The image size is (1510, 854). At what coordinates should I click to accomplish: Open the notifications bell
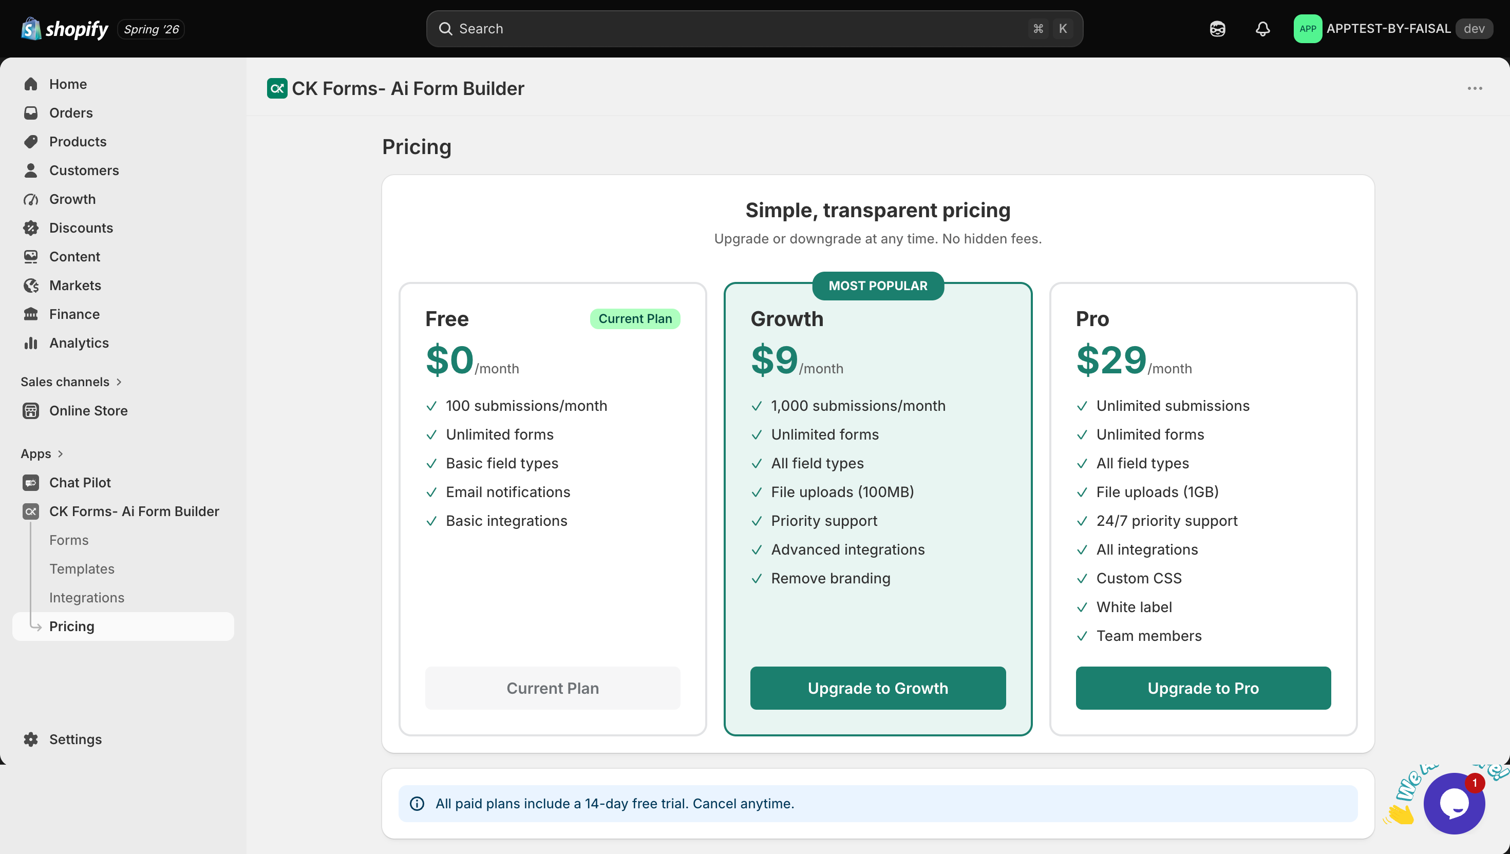1262,29
